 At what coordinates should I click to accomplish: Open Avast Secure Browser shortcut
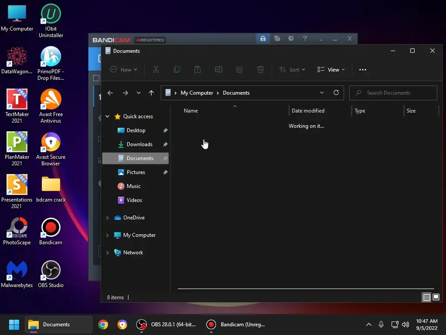pos(51,149)
